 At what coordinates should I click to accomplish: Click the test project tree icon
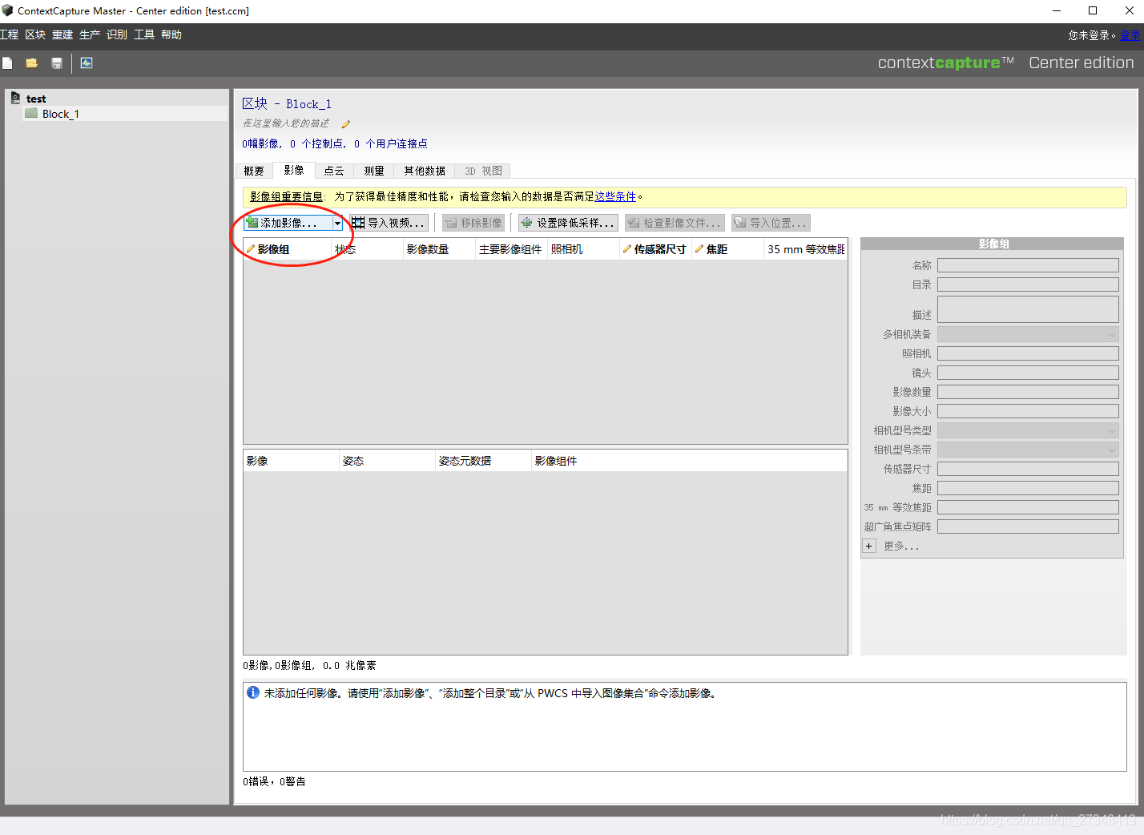pos(15,98)
